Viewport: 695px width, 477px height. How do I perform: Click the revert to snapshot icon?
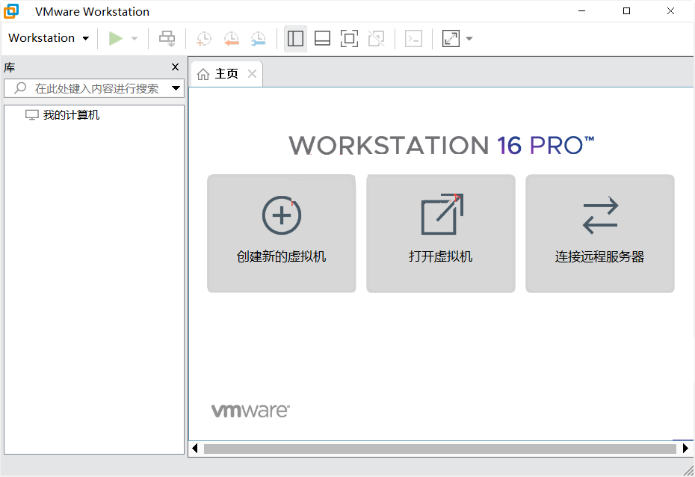tap(231, 38)
